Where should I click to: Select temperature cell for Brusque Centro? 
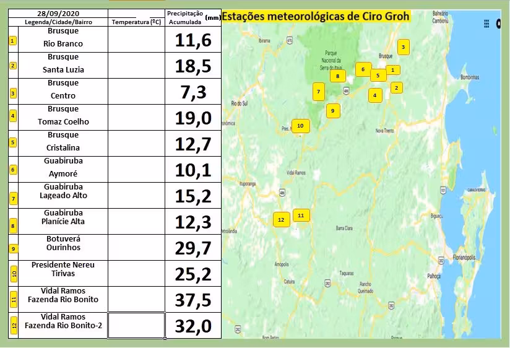coord(136,91)
